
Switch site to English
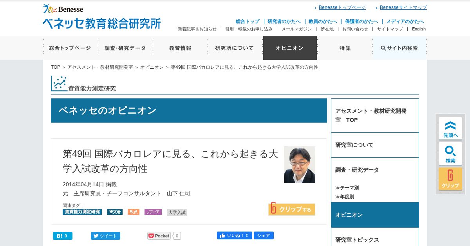pos(419,29)
